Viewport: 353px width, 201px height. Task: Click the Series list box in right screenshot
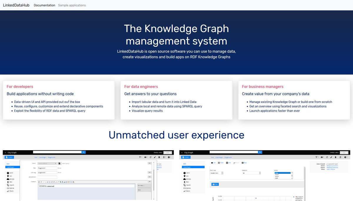coord(283,175)
